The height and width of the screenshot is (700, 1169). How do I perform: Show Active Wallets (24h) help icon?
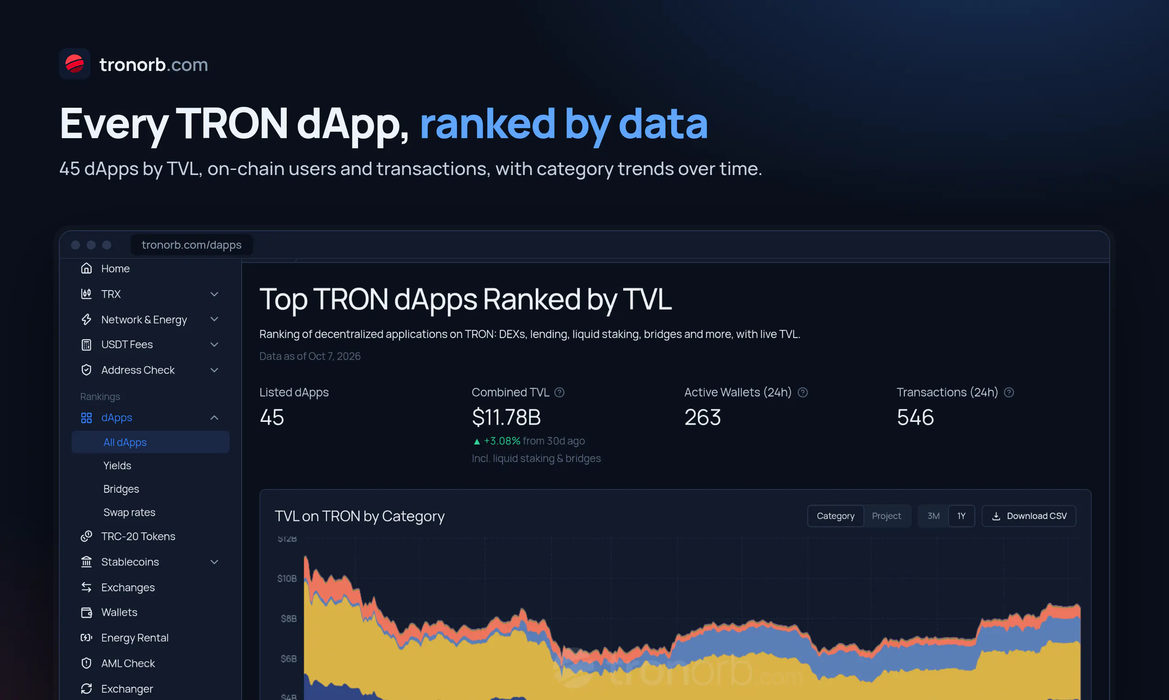click(803, 392)
